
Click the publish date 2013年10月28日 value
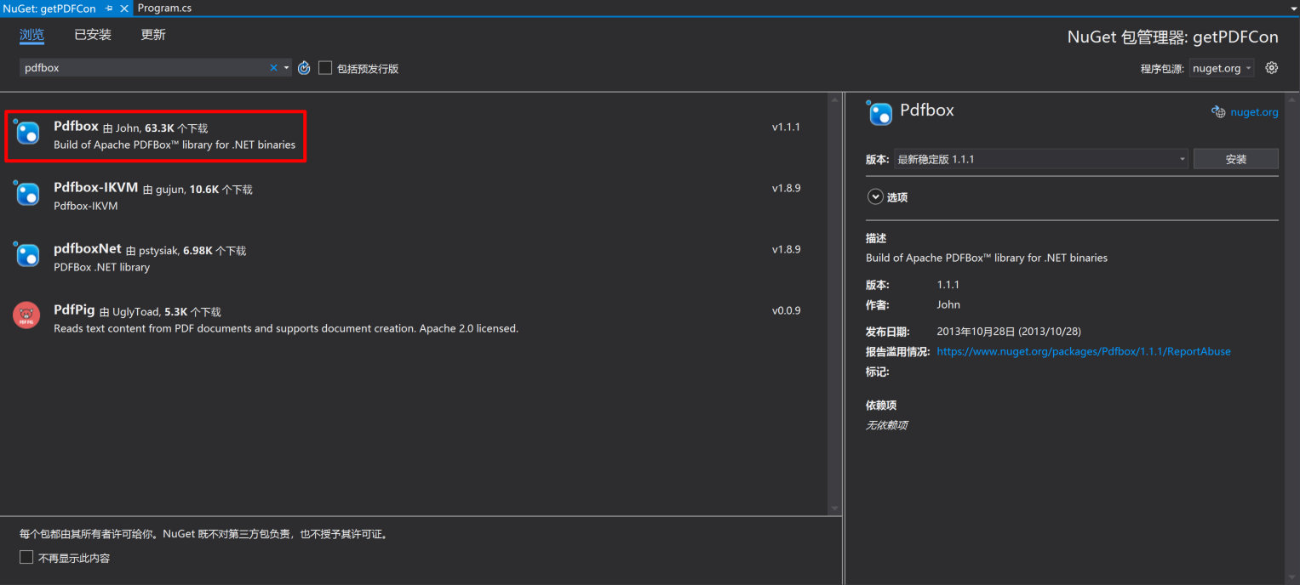1009,332
